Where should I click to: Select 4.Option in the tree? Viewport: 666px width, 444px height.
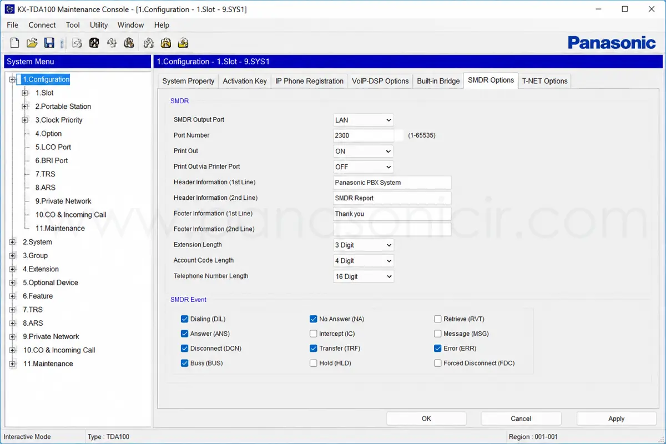pos(49,134)
